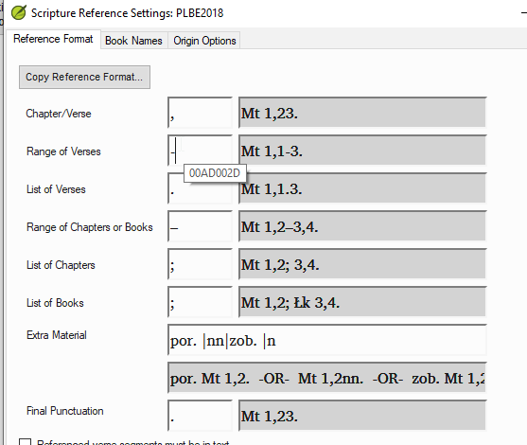
Task: Click the List of Chapters separator field
Action: (200, 264)
